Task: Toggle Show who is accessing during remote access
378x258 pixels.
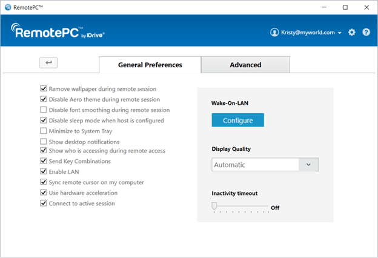Action: tap(44, 150)
